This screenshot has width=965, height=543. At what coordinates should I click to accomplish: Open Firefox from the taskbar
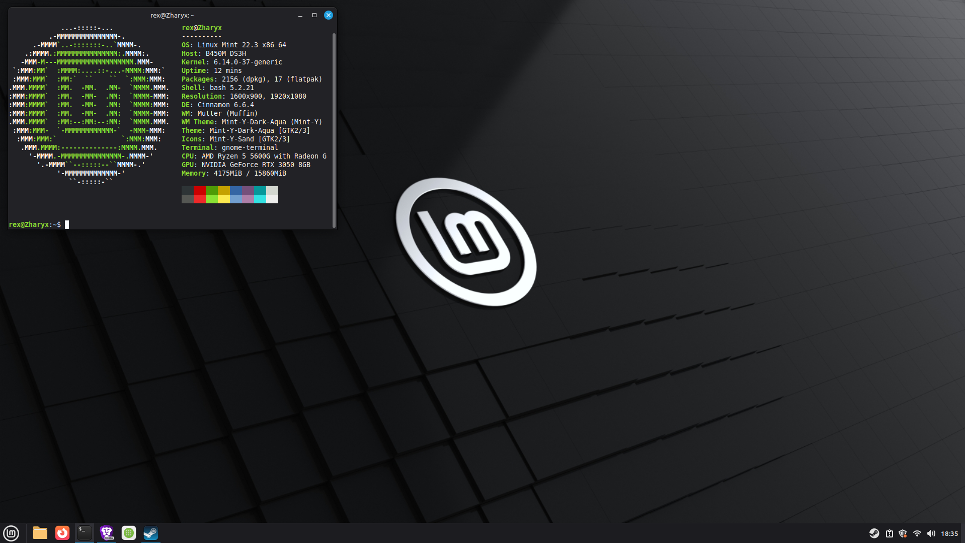coord(62,533)
